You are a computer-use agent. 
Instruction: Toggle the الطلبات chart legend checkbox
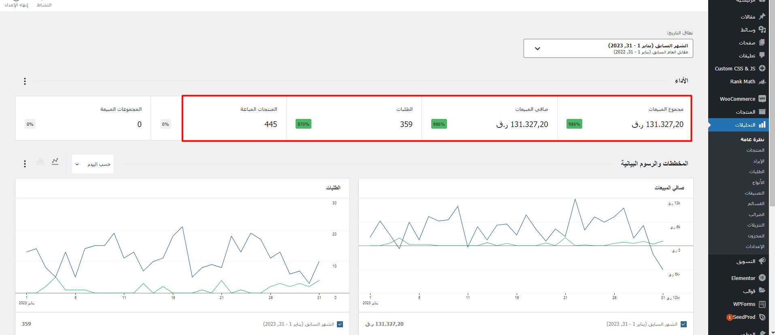pos(340,324)
